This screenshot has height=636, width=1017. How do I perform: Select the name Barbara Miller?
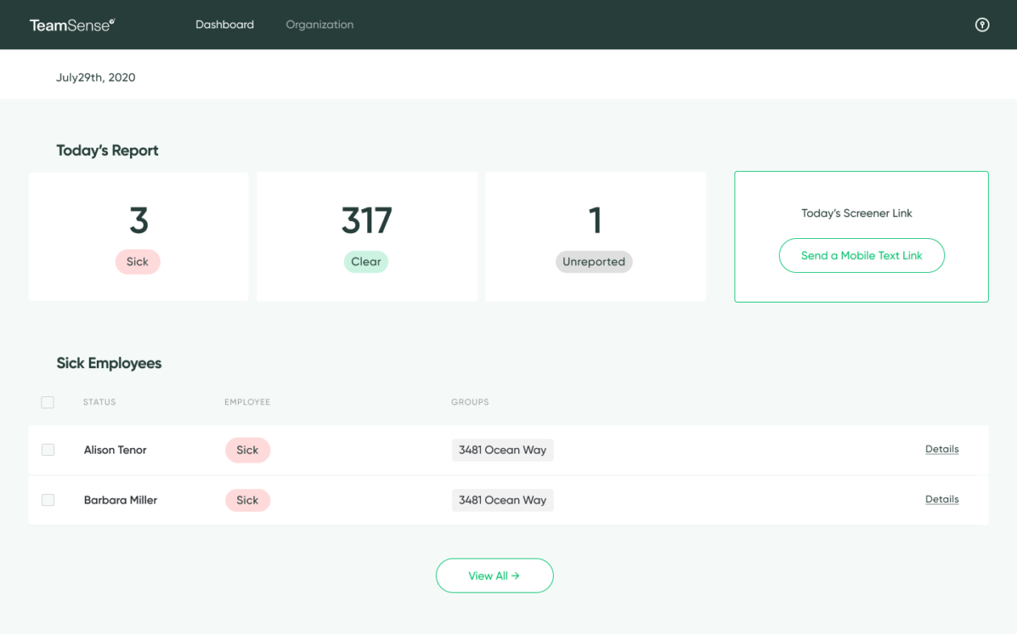tap(120, 500)
